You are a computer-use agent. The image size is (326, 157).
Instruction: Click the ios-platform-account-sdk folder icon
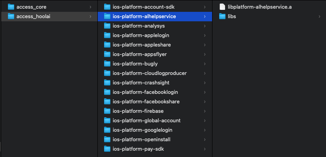point(107,7)
